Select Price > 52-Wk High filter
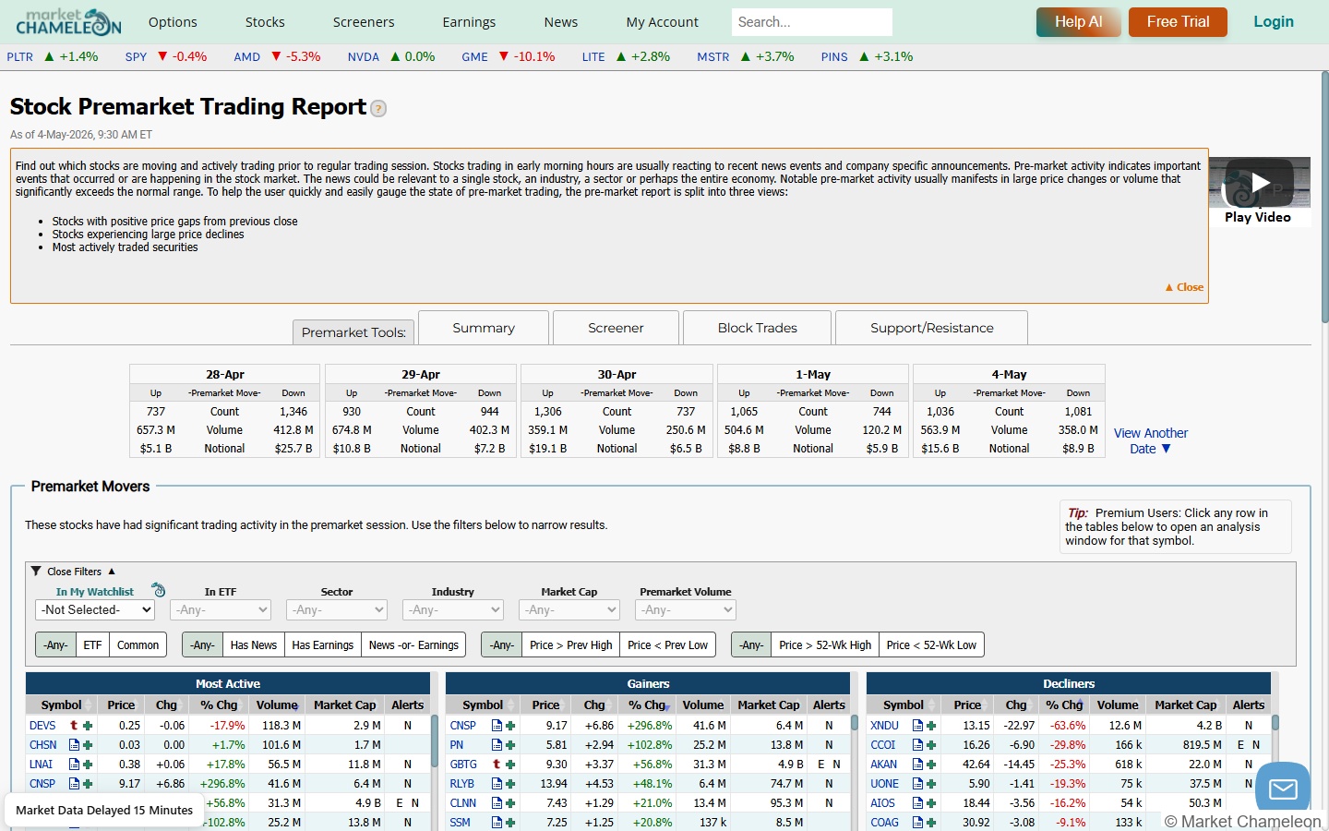This screenshot has height=831, width=1329. point(824,644)
